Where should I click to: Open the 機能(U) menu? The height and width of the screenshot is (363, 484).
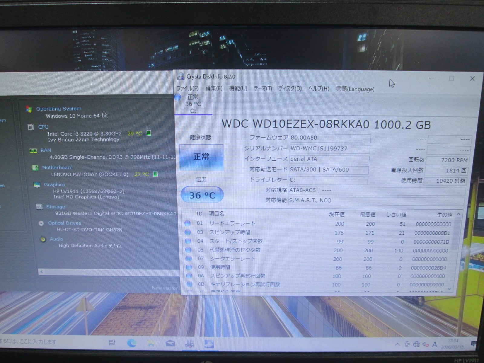point(238,88)
